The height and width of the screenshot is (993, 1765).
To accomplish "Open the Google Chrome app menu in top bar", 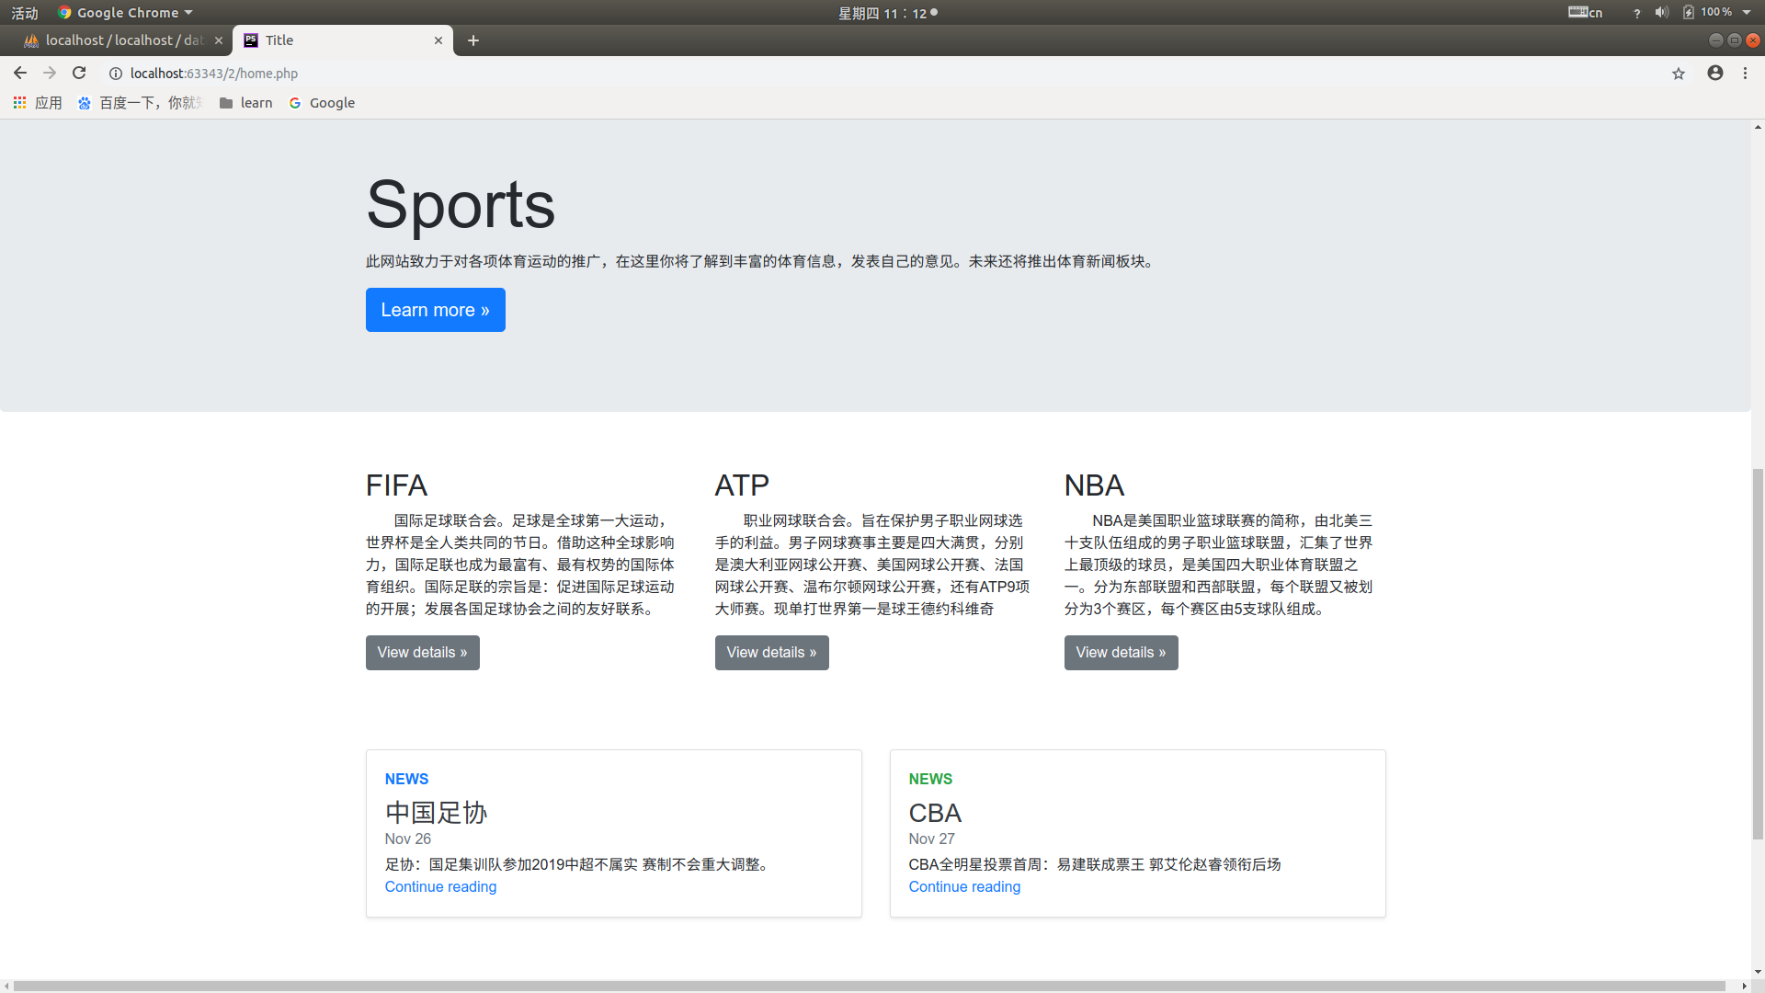I will coord(125,13).
